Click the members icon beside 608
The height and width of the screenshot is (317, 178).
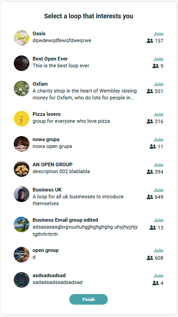[x=150, y=258]
